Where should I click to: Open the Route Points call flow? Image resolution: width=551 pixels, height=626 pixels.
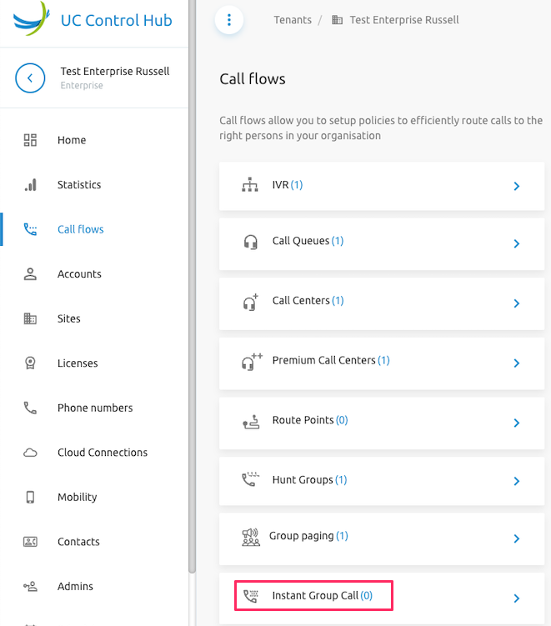(303, 421)
